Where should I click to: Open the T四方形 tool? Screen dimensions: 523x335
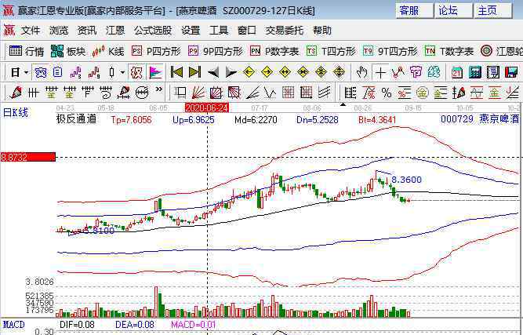pos(331,51)
